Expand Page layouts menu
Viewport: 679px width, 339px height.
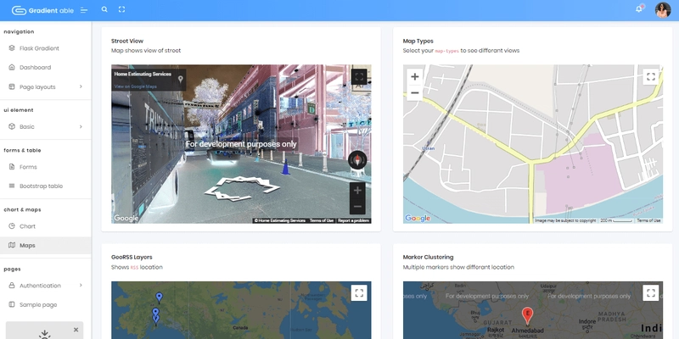[x=46, y=87]
